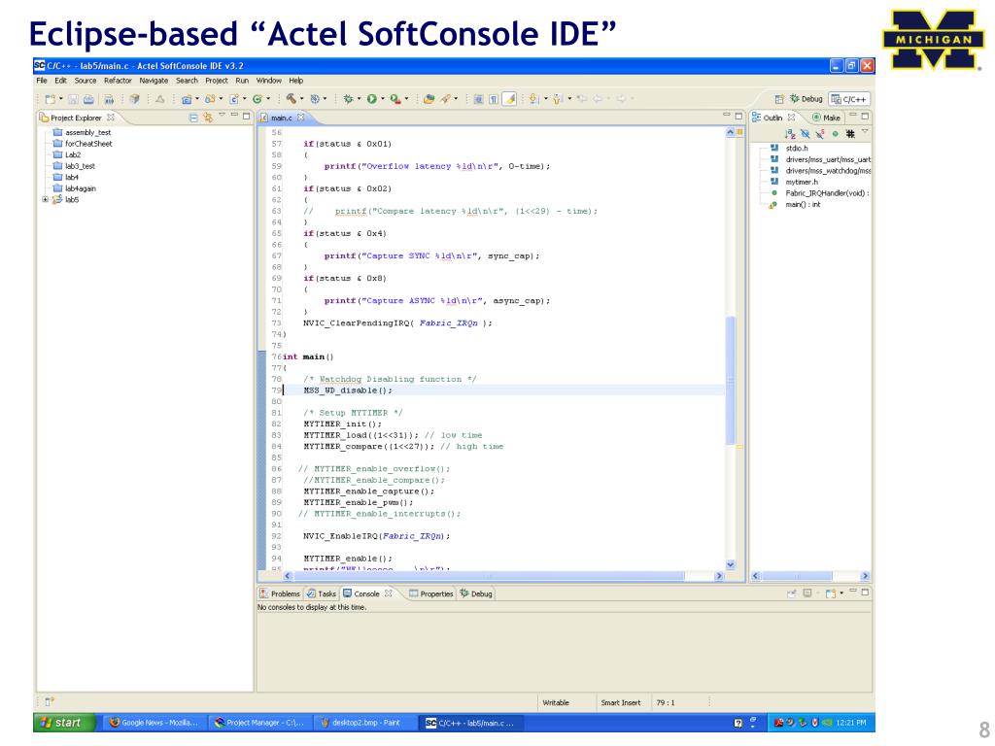The width and height of the screenshot is (995, 746).
Task: Open the Run menu
Action: coord(242,81)
